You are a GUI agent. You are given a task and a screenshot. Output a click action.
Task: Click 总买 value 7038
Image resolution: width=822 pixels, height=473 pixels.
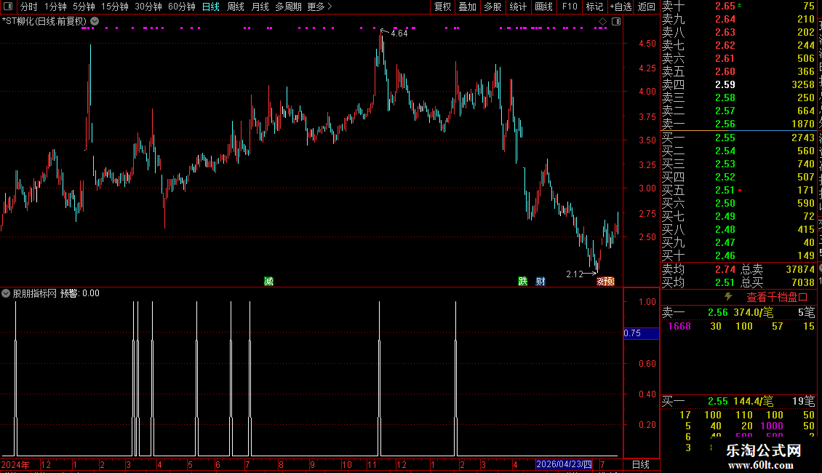802,282
